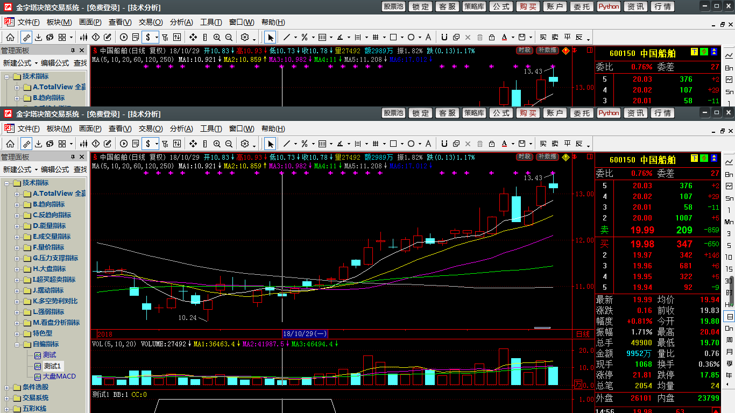
Task: Click the trash bin icon in lower toolbar
Action: [x=480, y=144]
